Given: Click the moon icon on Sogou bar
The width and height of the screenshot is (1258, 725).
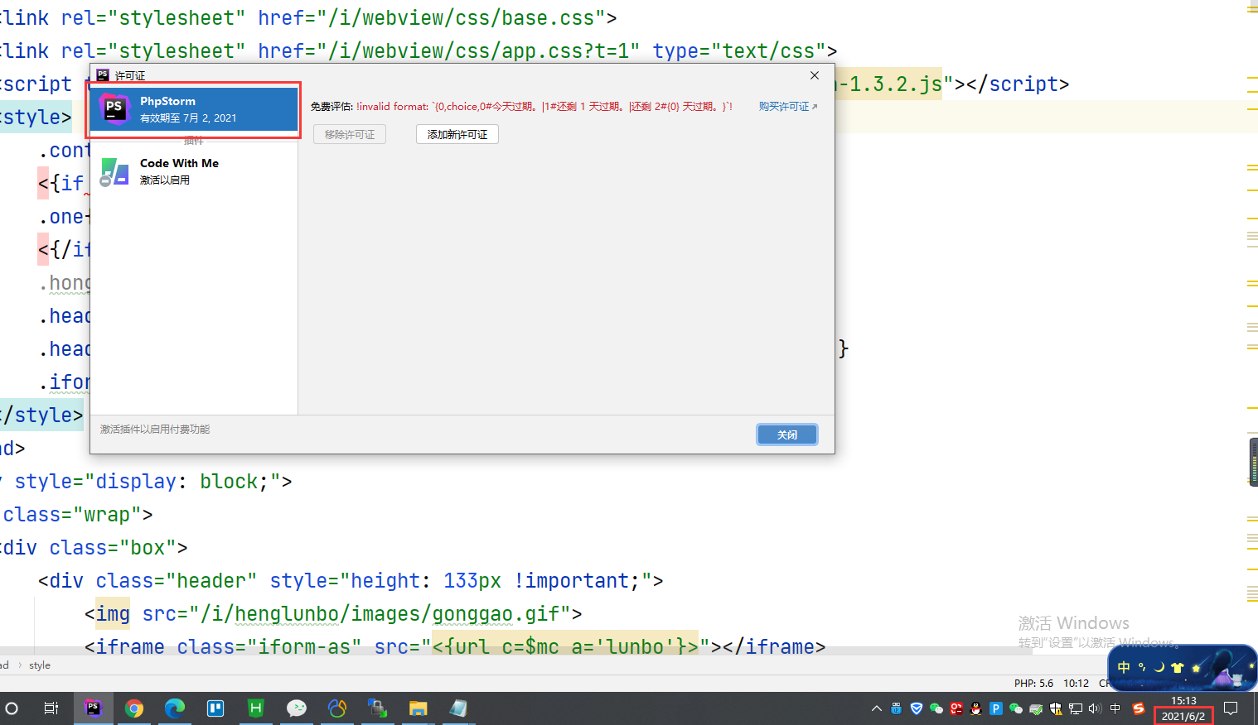Looking at the screenshot, I should click(1159, 667).
